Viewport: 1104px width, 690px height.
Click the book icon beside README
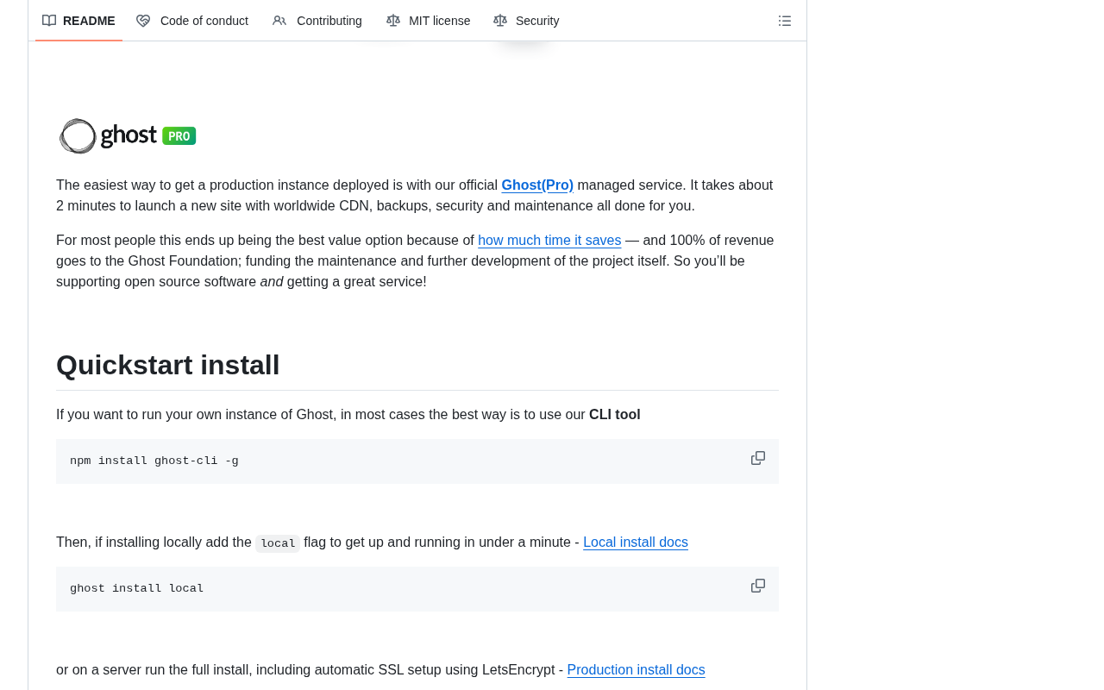click(x=49, y=21)
